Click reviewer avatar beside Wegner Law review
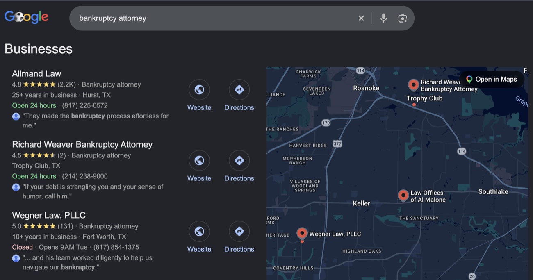533x280 pixels. (16, 258)
